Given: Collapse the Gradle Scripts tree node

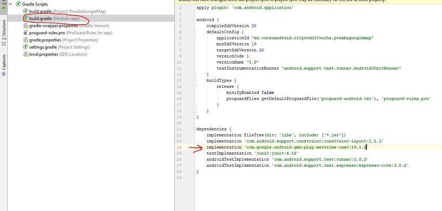Looking at the screenshot, I should pyautogui.click(x=10, y=4).
